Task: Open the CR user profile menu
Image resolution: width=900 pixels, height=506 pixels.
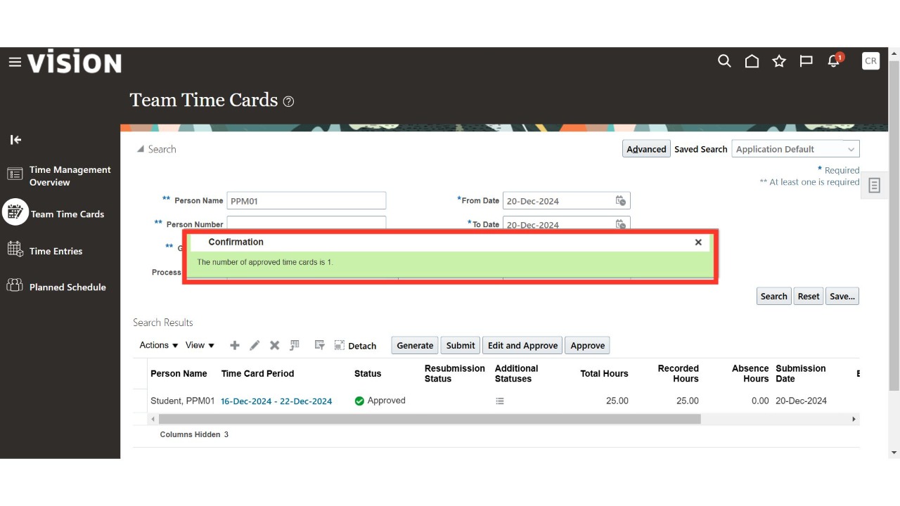Action: coord(870,61)
